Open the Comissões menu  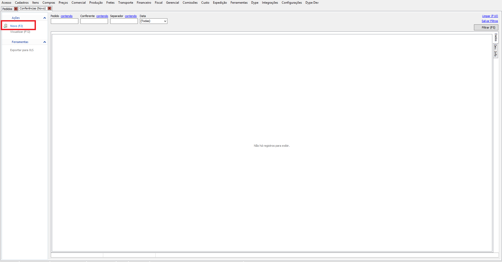pyautogui.click(x=190, y=3)
